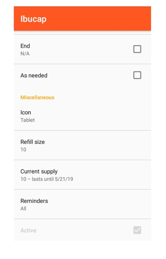
Task: Tick the End date checkbox
Action: pyautogui.click(x=137, y=49)
